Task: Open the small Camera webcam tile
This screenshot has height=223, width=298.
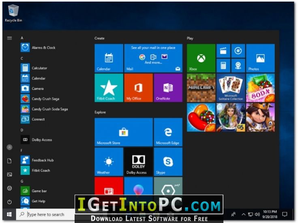Action: tap(238, 66)
